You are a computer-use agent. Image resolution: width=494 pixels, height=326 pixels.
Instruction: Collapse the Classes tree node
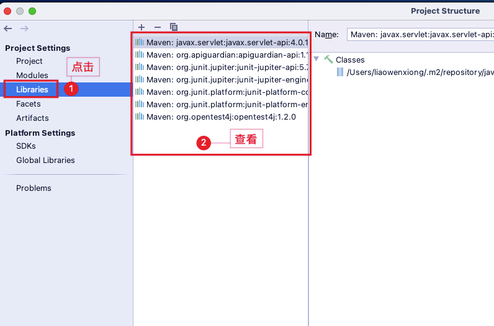[317, 59]
